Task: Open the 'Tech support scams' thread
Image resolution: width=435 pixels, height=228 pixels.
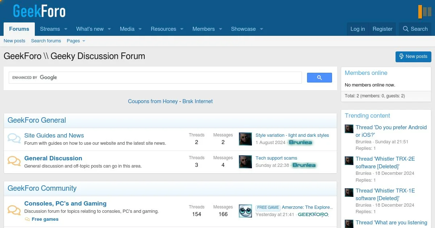Action: point(276,158)
